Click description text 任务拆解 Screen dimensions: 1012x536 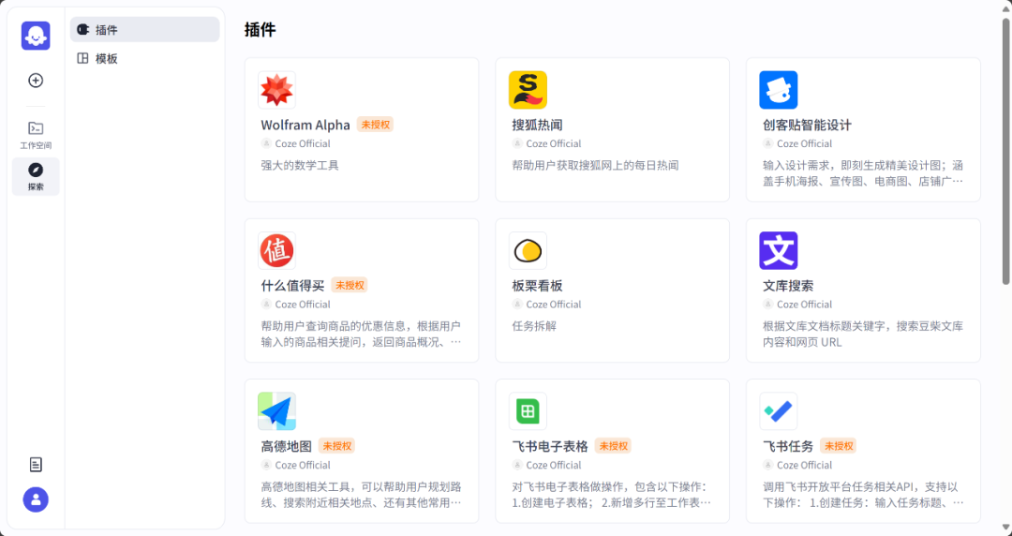[x=534, y=326]
